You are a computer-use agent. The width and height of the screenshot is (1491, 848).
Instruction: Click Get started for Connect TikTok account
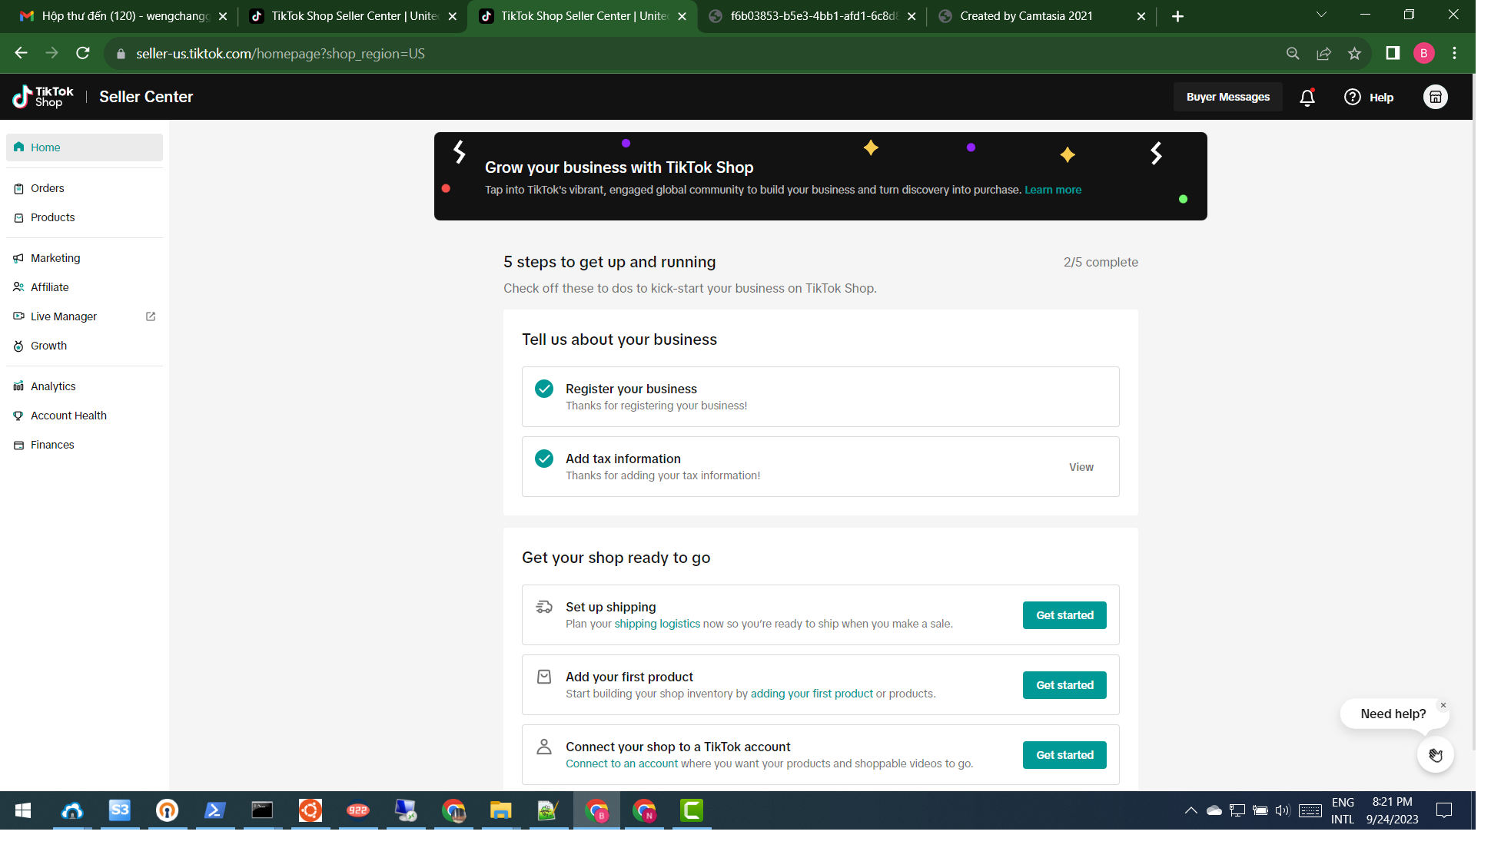[x=1064, y=755]
